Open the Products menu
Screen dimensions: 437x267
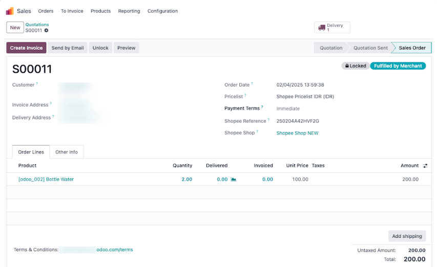pos(100,11)
